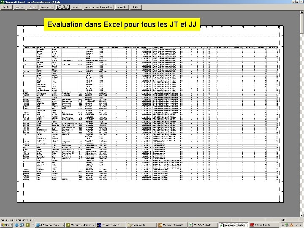Click the previewed spreadsheet page to zoom
The image size is (304, 228).
point(150,114)
